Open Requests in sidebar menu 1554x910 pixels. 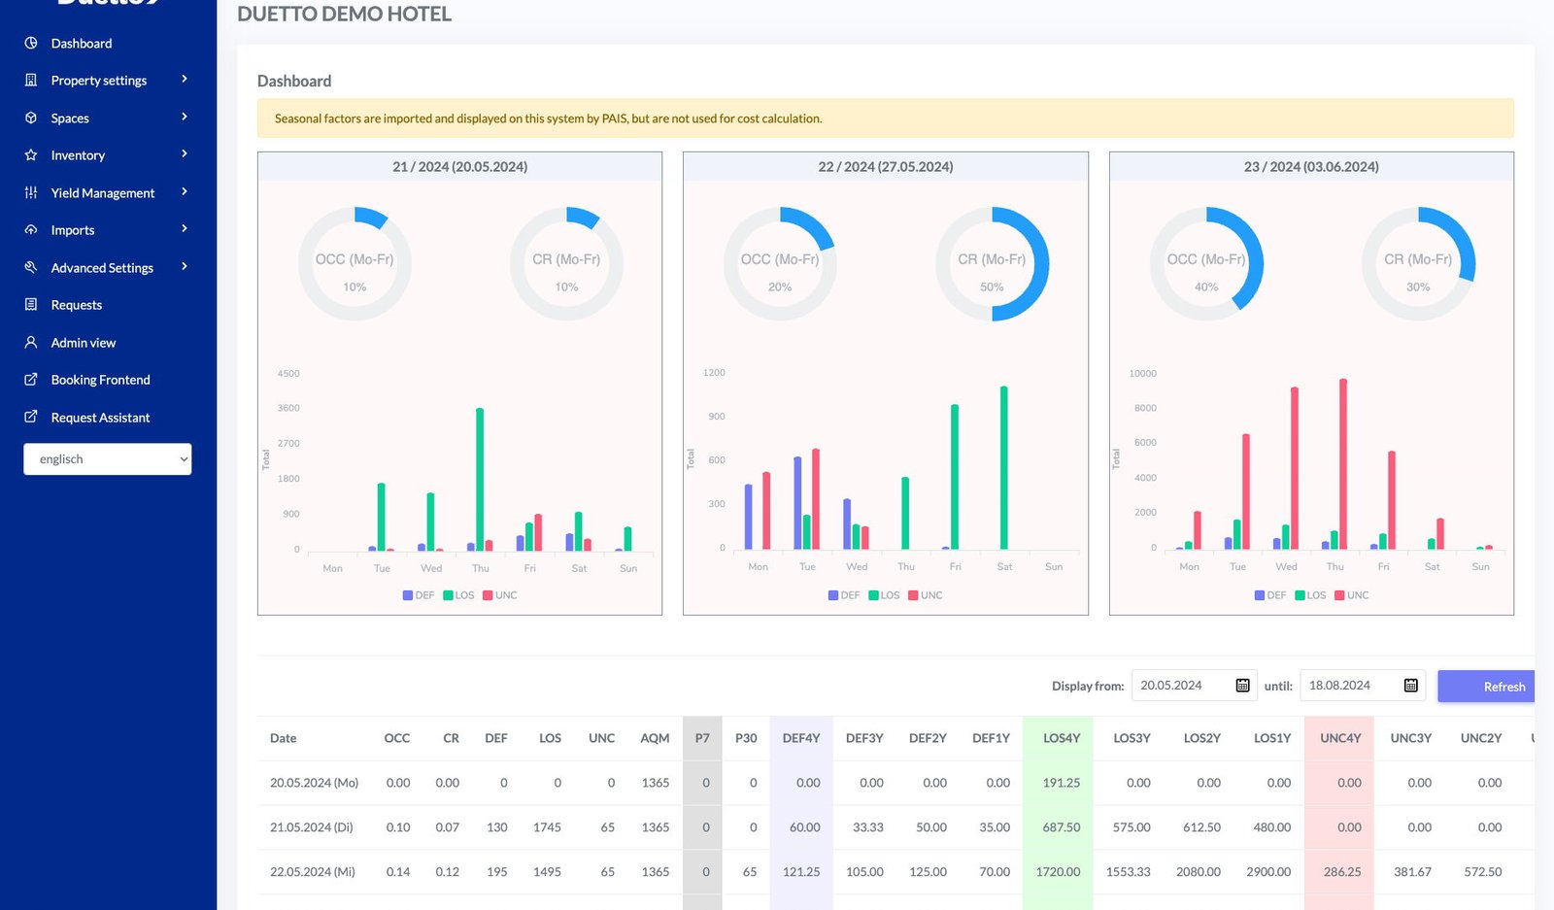[x=77, y=305]
